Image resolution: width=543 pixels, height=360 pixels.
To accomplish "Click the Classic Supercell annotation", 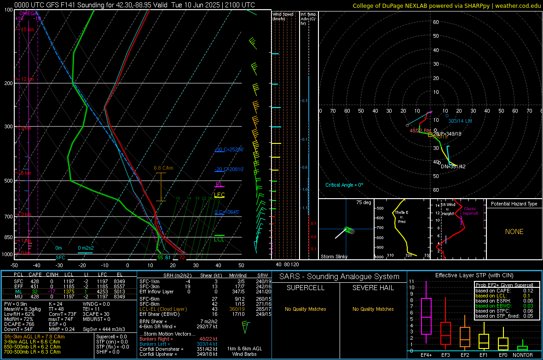I will point(470,211).
